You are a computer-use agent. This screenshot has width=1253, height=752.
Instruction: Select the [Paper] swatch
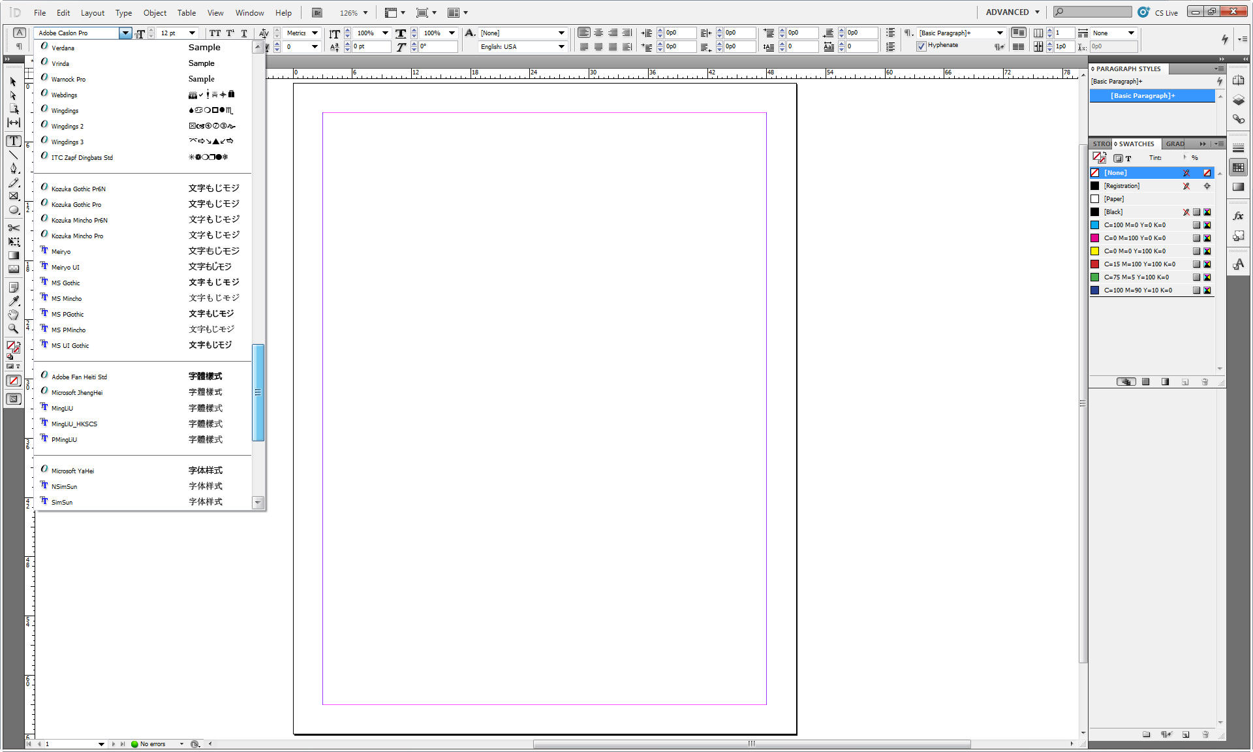[x=1151, y=198]
